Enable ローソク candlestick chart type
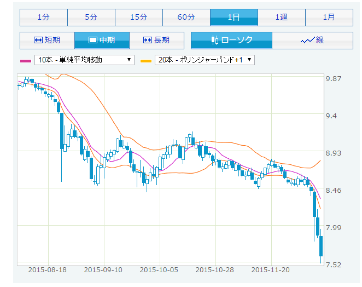The image size is (362, 287). point(231,40)
